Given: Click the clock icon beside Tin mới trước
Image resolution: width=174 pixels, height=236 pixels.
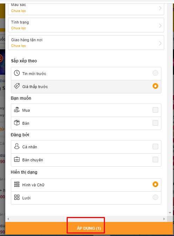Looking at the screenshot, I should click(x=17, y=73).
